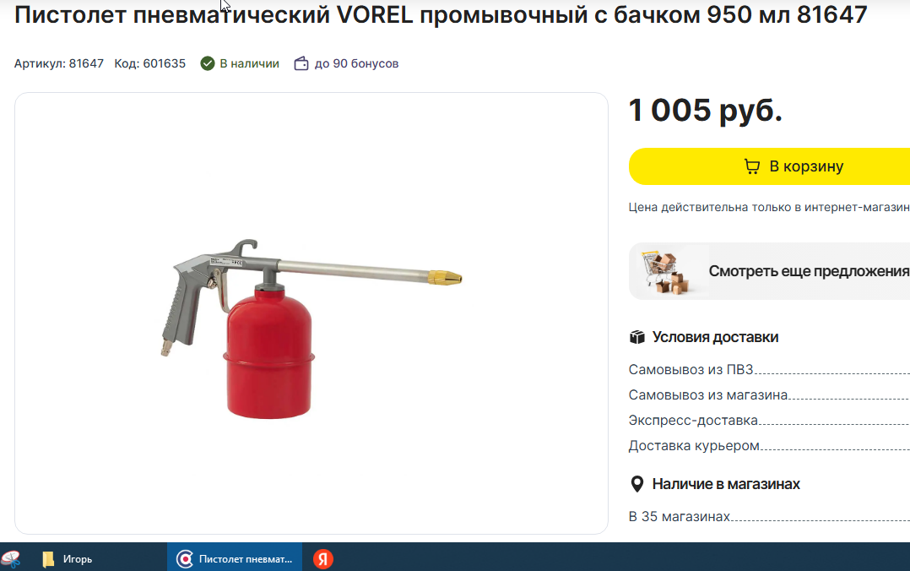
Task: Click the delivery box icon near Условия доставки
Action: (637, 337)
